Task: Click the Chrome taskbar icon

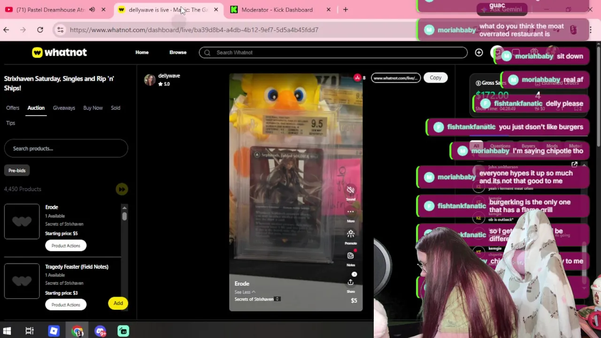Action: (77, 331)
